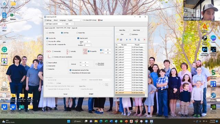Click the Scale input field

coord(87,42)
